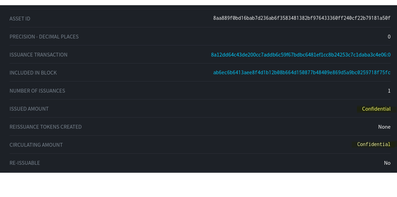This screenshot has height=197, width=397.
Task: Click the Confidential badge for issued amount
Action: (376, 109)
